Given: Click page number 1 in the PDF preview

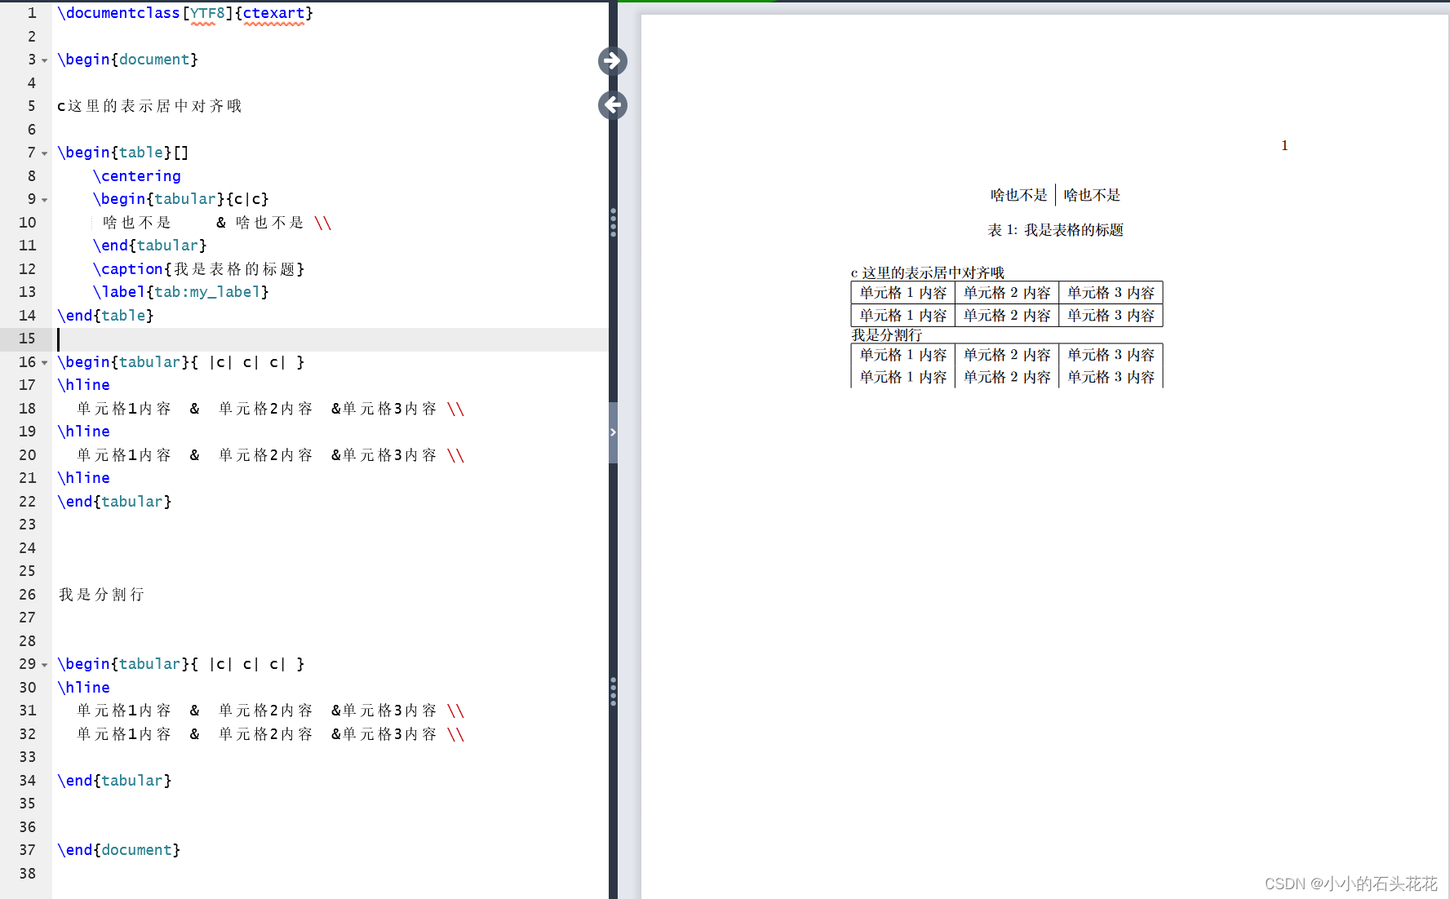Looking at the screenshot, I should tap(1284, 145).
